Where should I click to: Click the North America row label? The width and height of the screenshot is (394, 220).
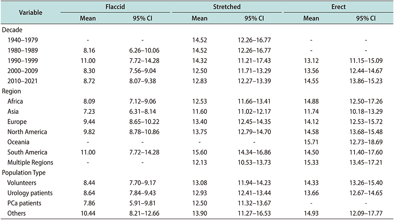click(x=27, y=132)
